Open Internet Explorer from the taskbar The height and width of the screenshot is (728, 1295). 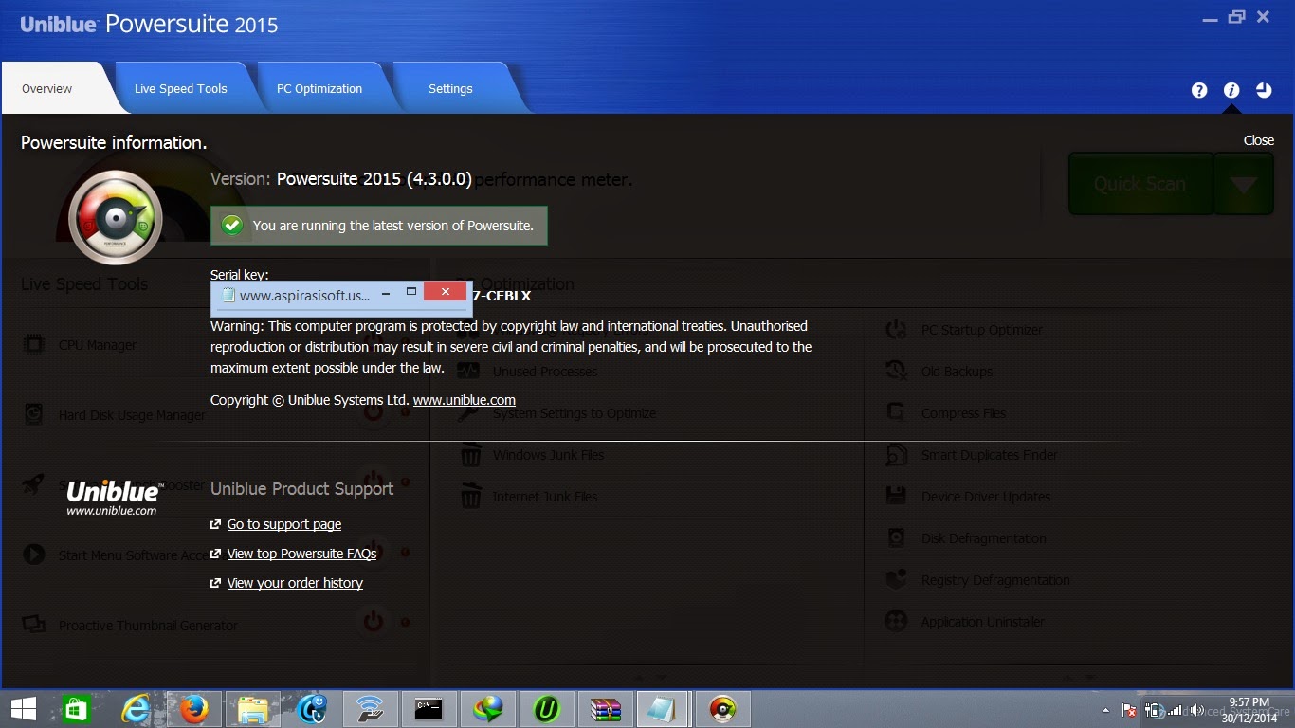pyautogui.click(x=137, y=709)
